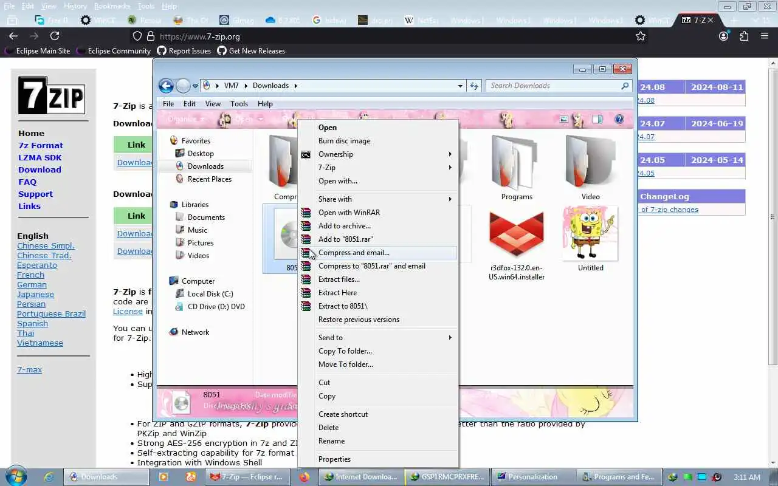Open the Video folder icon
The image size is (778, 486).
click(590, 162)
